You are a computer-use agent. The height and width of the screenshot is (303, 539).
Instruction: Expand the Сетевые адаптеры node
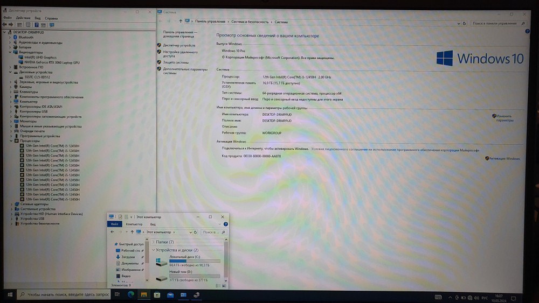click(x=11, y=204)
